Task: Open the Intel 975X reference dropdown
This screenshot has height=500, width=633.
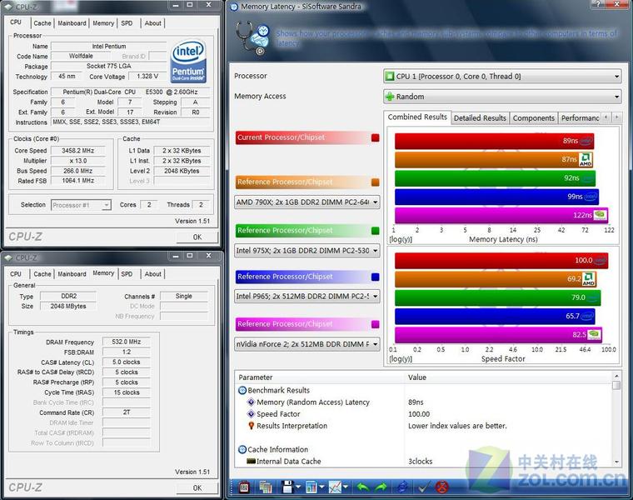Action: [307, 250]
